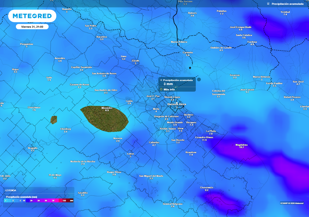Viewport: 309px width, 217px height.
Task: Select the Magdalena 19.7 label
Action: (241, 146)
